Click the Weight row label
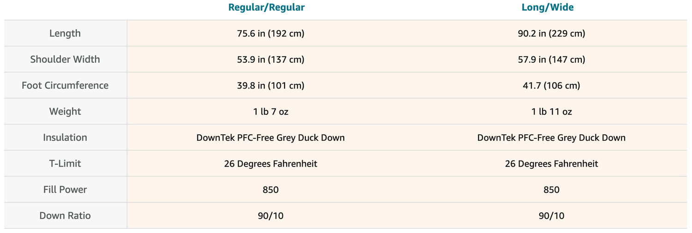Screen dimensions: 692x233 pyautogui.click(x=65, y=112)
